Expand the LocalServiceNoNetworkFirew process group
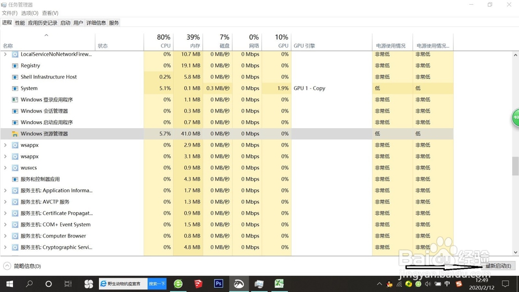The image size is (519, 292). [5, 54]
